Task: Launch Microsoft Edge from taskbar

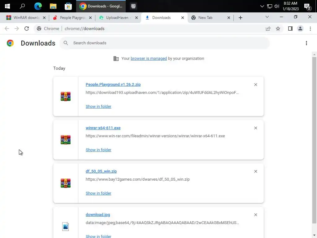Action: (38, 6)
